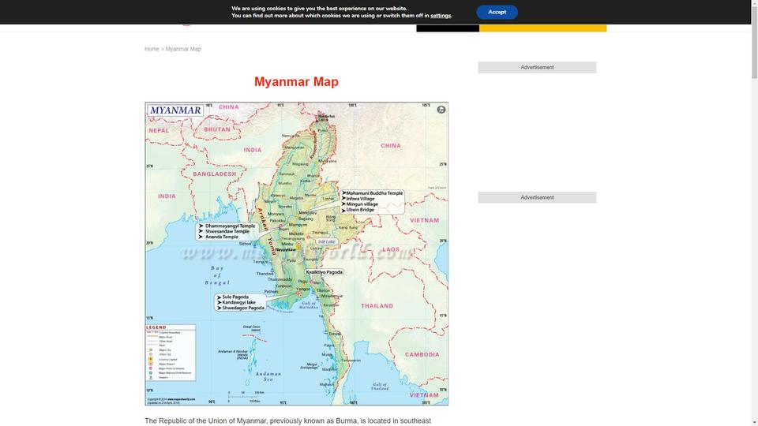The image size is (758, 426).
Task: Go to Home breadcrumb
Action: pyautogui.click(x=152, y=49)
